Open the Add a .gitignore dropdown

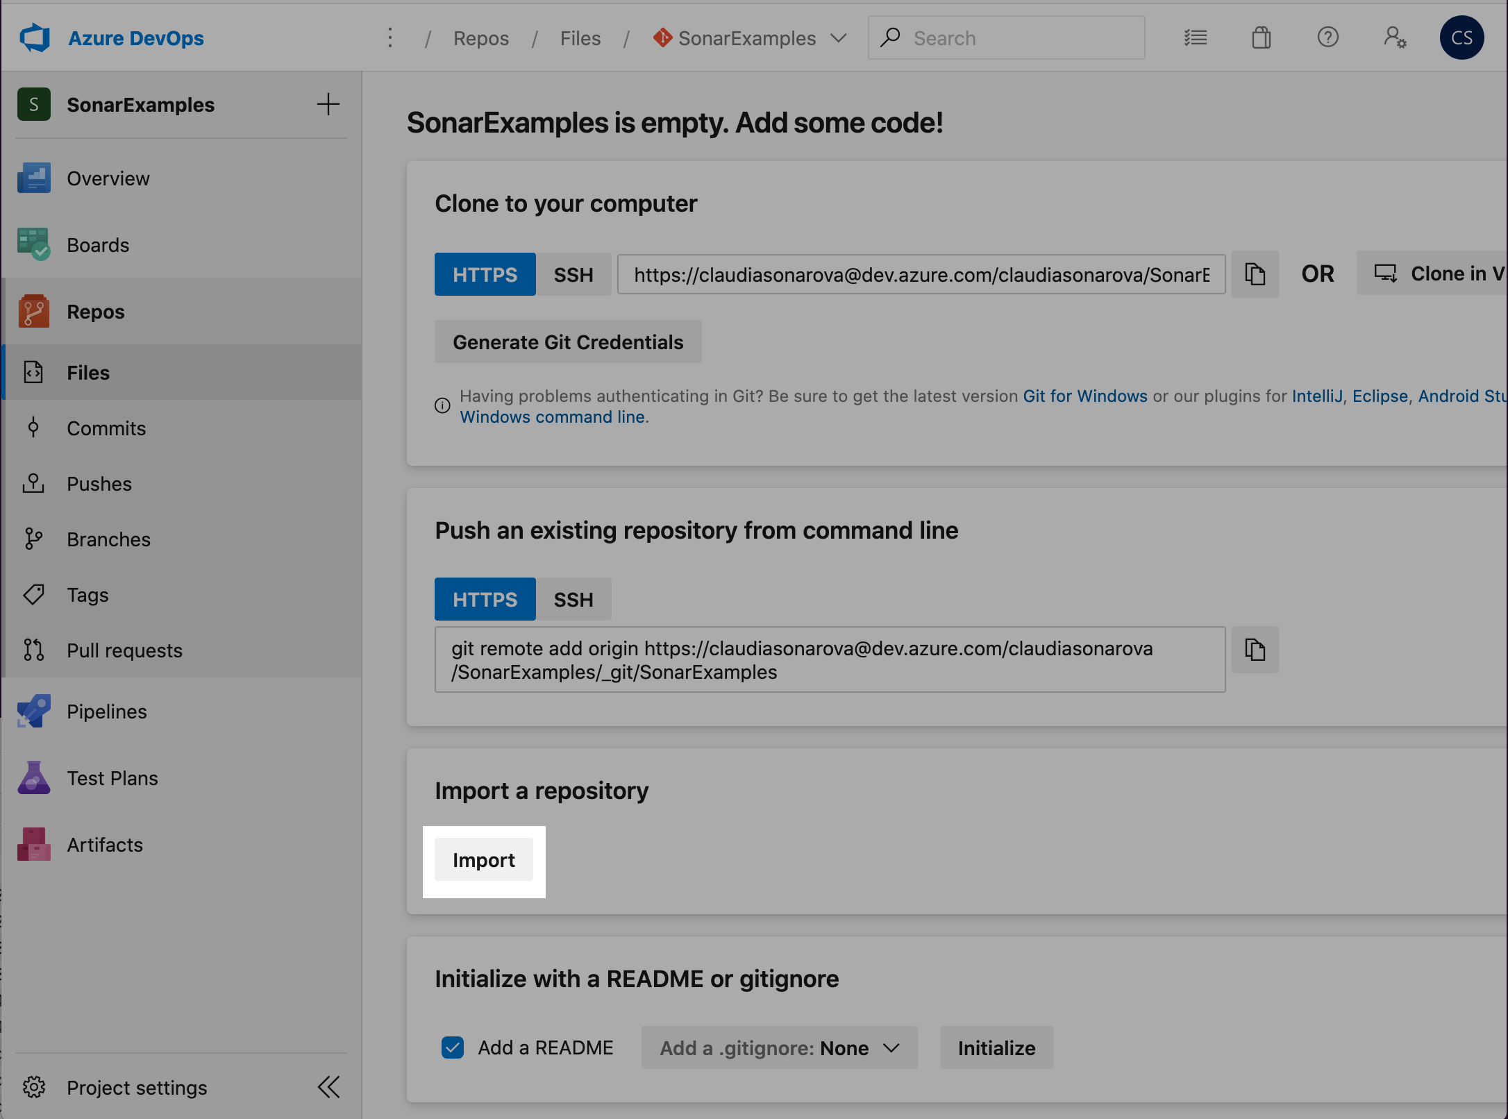coord(779,1048)
